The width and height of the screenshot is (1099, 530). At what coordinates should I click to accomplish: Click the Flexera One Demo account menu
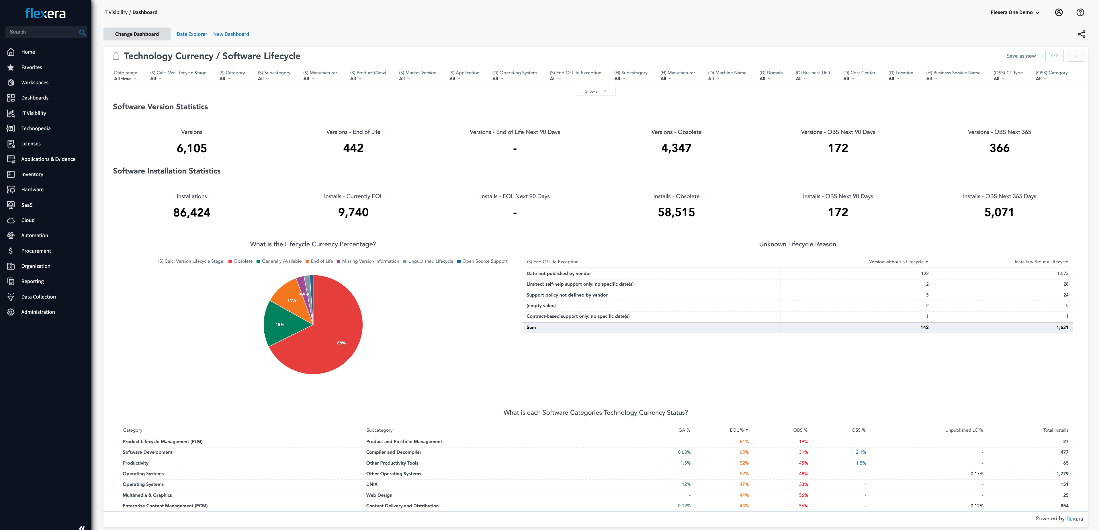1018,12
